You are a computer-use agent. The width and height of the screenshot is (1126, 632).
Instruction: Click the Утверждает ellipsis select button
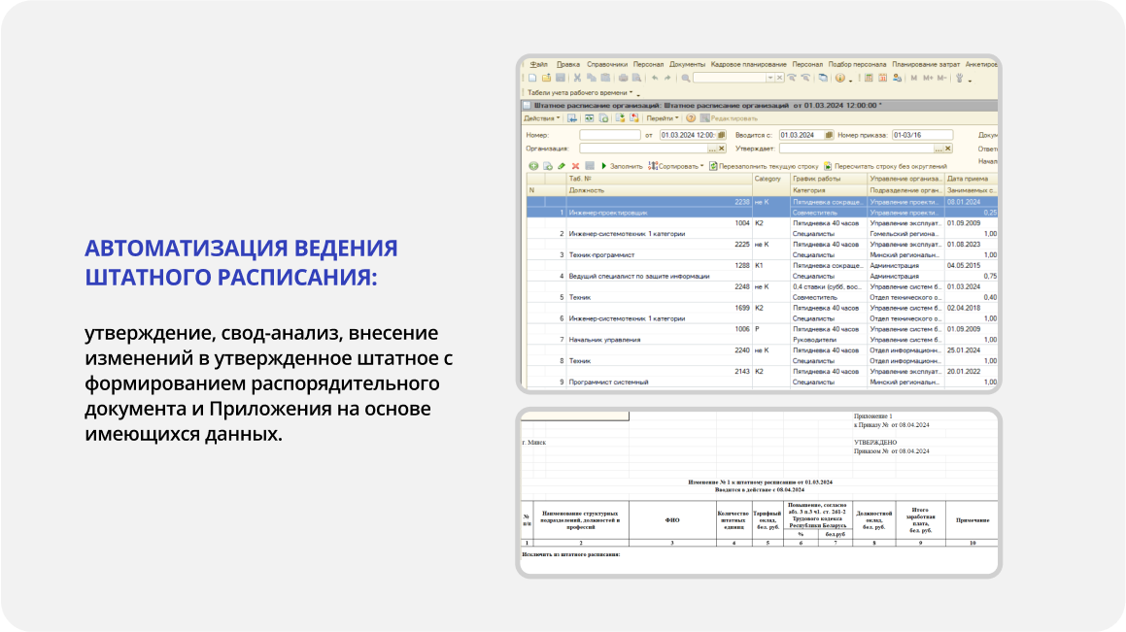click(938, 149)
